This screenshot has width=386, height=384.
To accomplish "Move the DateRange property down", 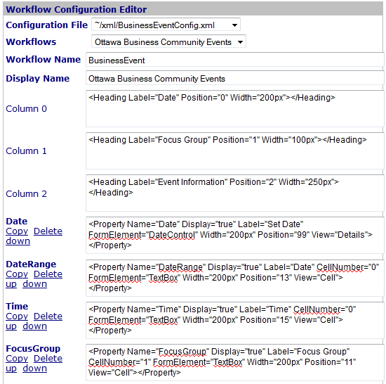I will [34, 284].
